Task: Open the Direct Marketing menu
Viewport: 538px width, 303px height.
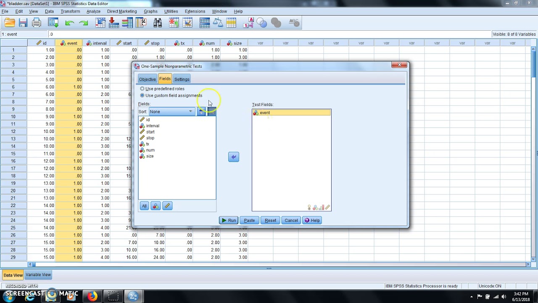Action: pyautogui.click(x=122, y=11)
